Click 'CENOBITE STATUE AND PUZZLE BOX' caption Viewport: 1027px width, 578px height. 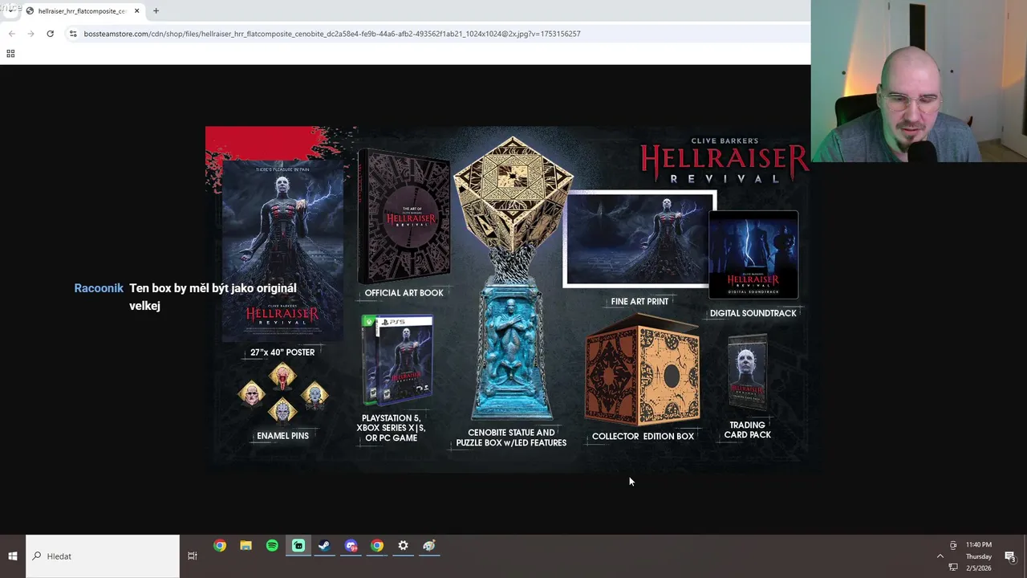pos(511,438)
